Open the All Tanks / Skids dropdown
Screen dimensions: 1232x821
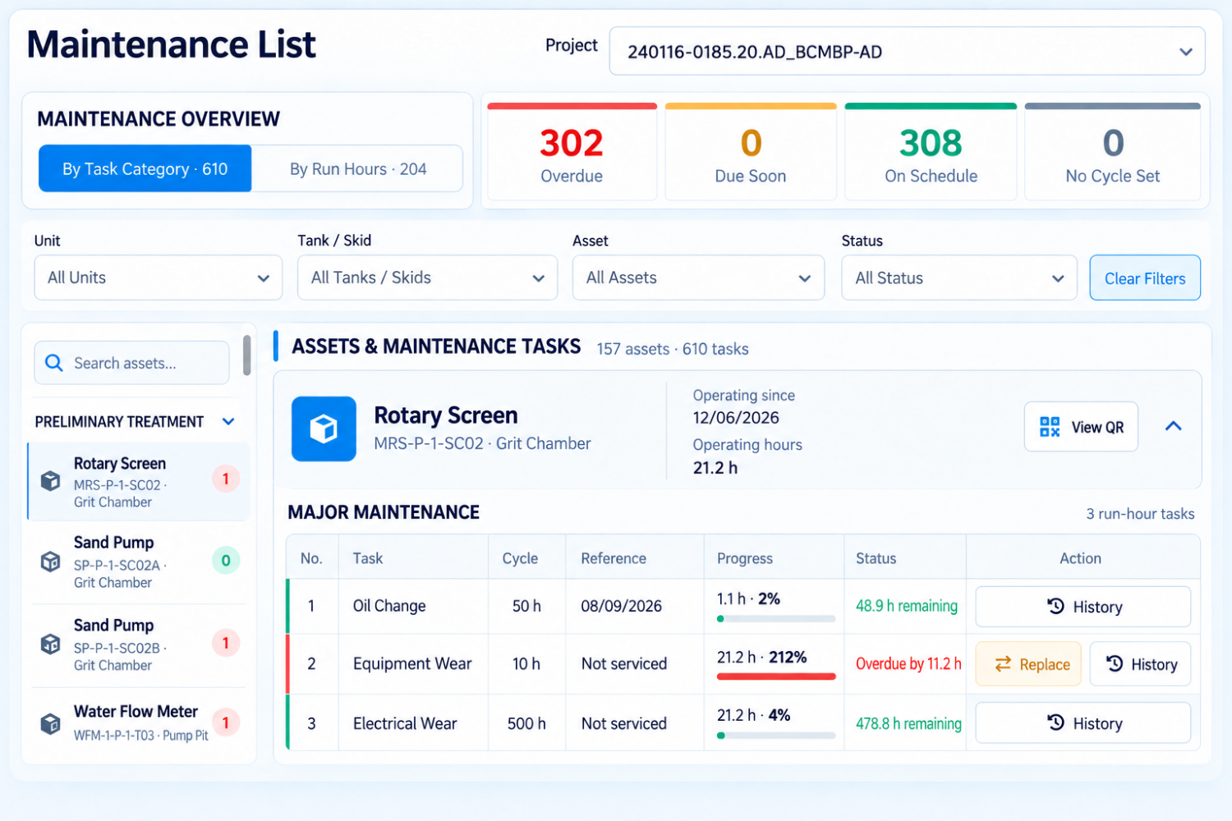(x=427, y=277)
